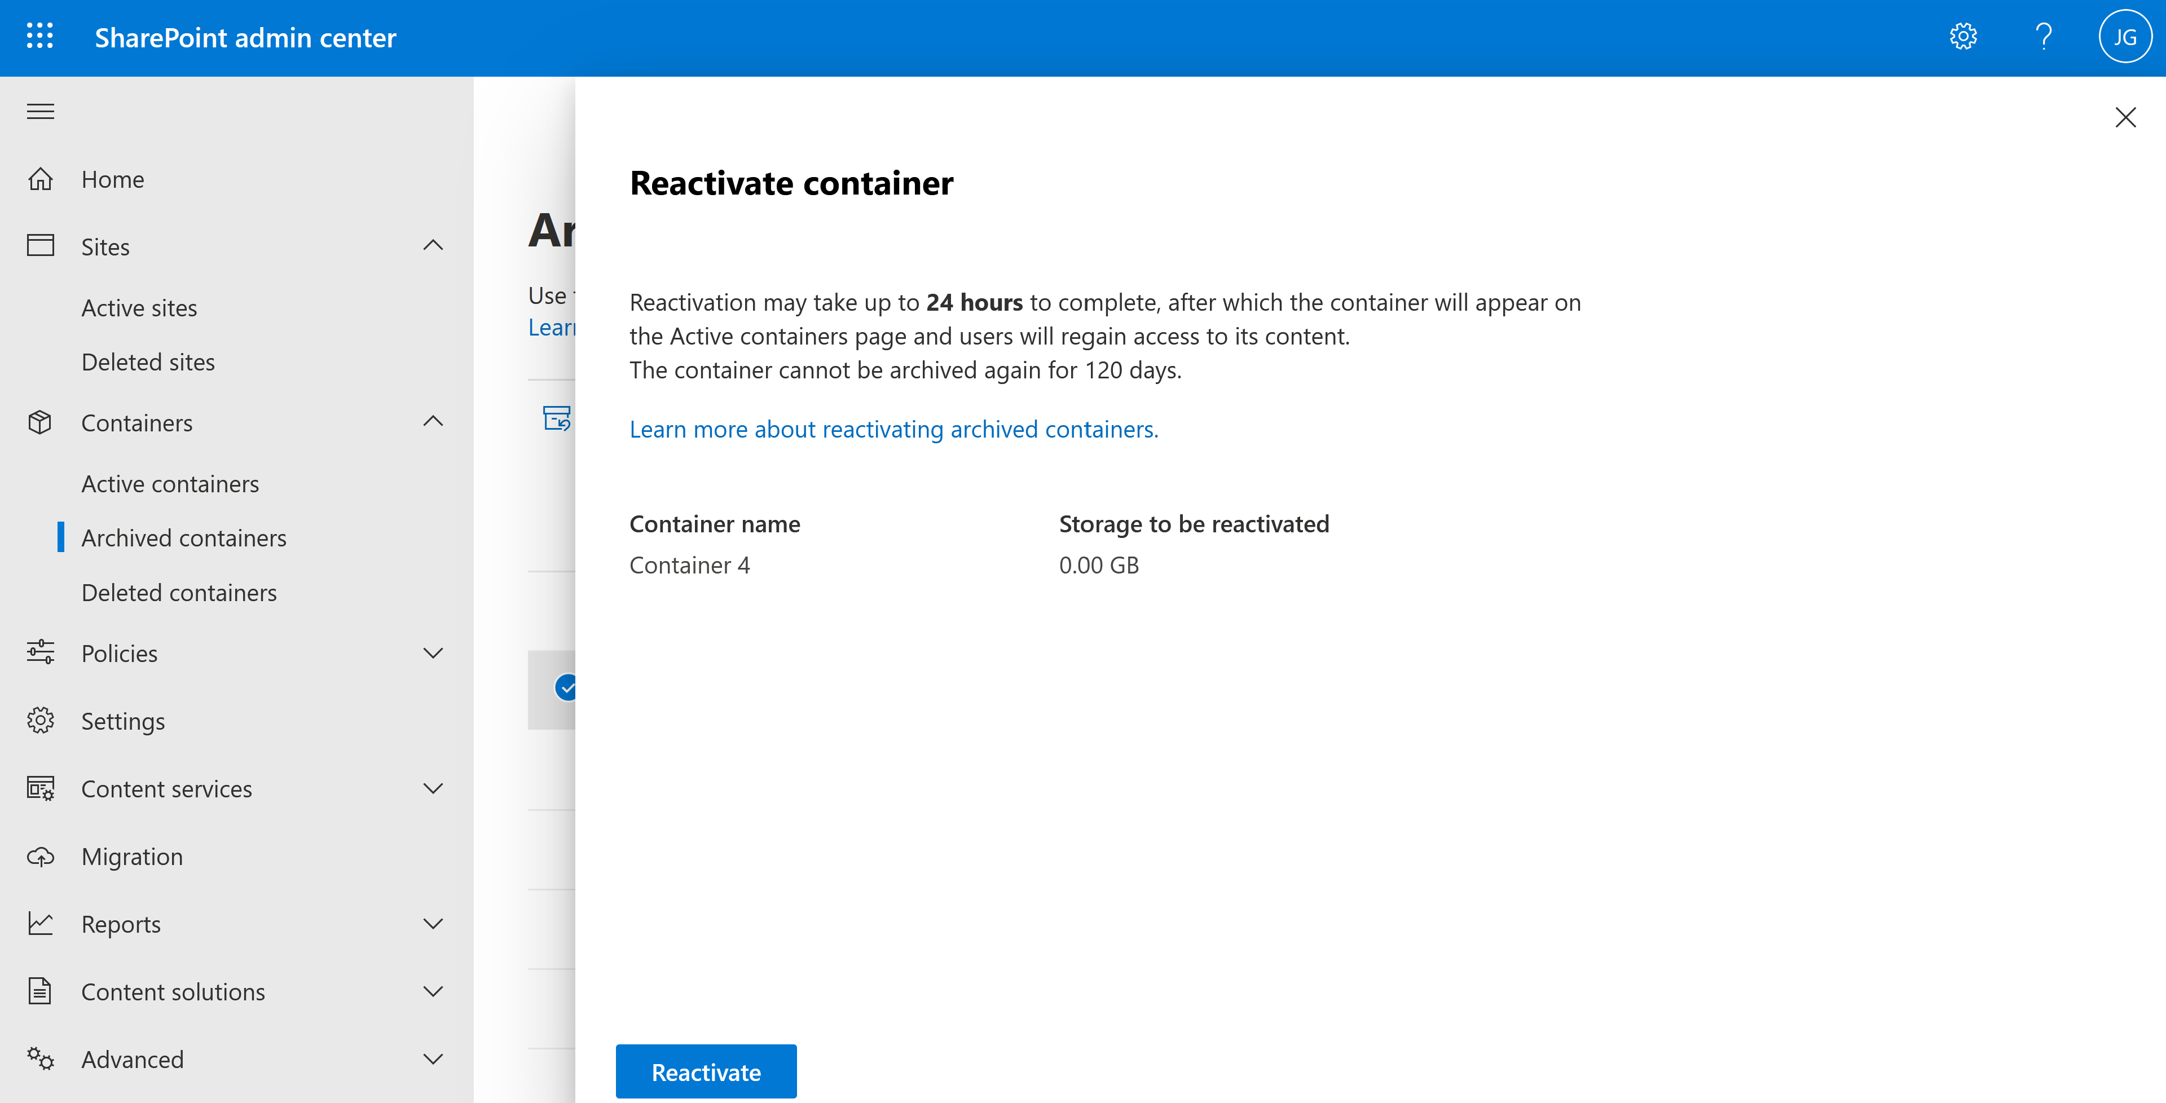The width and height of the screenshot is (2166, 1103).
Task: Open the Deleted sites page
Action: tap(148, 361)
